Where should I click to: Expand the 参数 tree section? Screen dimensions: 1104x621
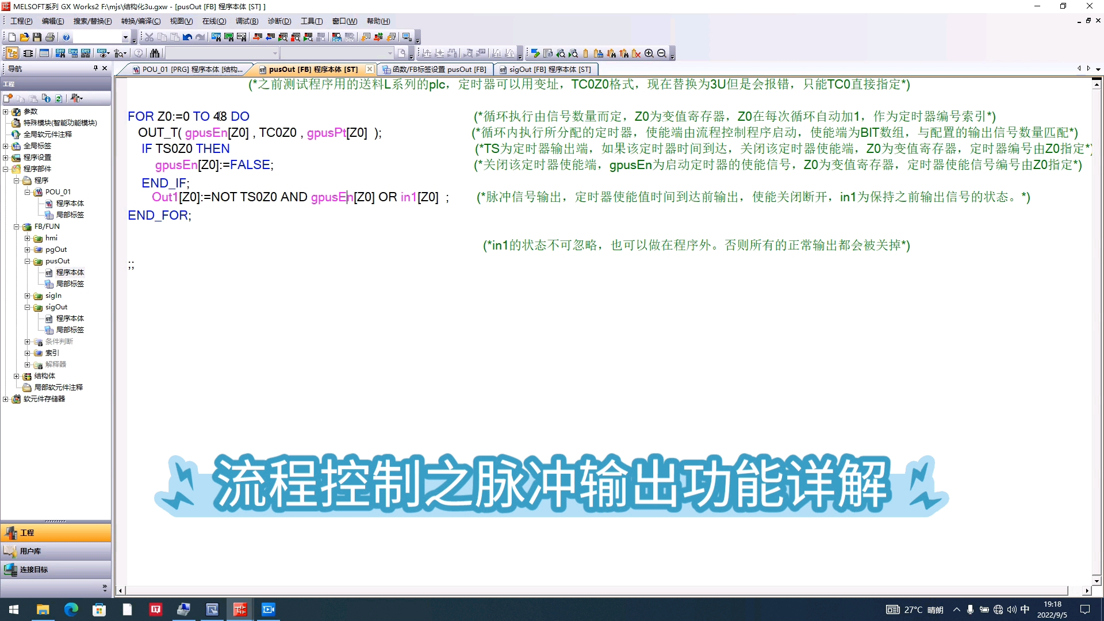(6, 112)
